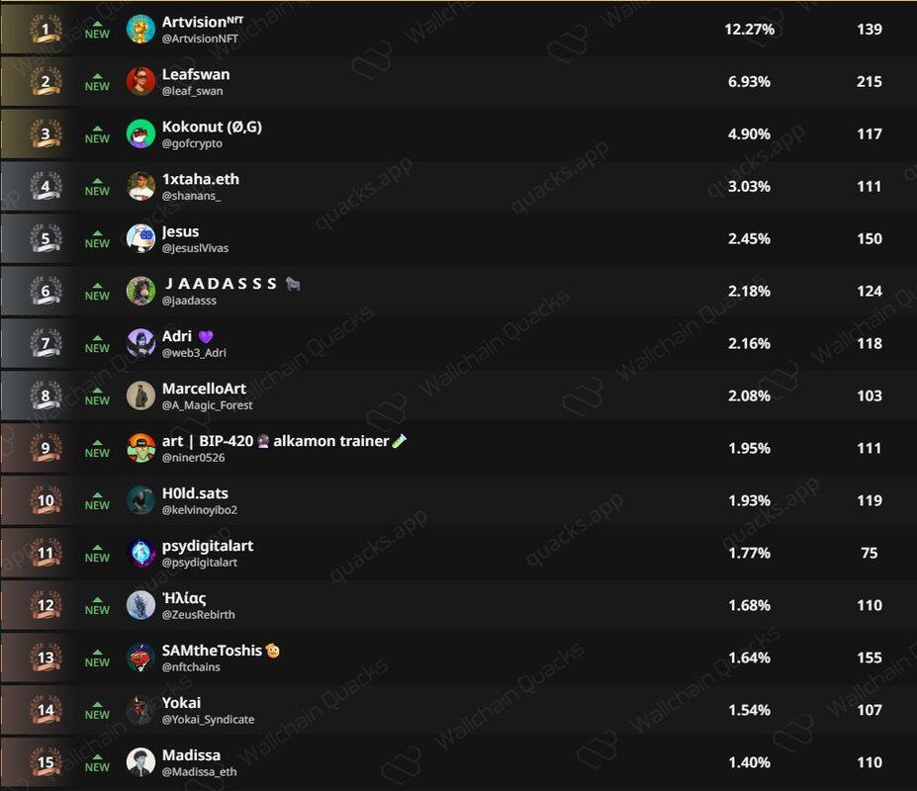The width and height of the screenshot is (917, 791).
Task: Click the face emoji next to SAMtheToshis
Action: tap(272, 651)
